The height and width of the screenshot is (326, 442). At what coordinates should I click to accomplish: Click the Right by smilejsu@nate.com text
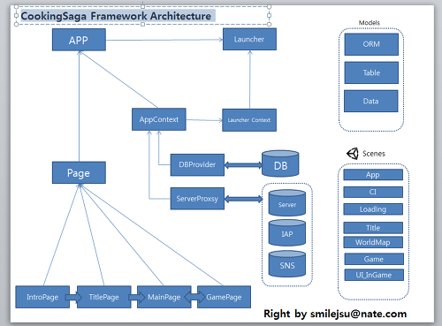tap(335, 314)
